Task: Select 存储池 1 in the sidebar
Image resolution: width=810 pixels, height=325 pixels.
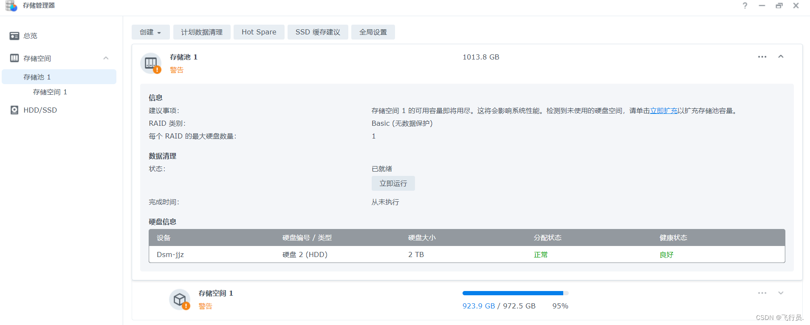Action: pyautogui.click(x=37, y=77)
